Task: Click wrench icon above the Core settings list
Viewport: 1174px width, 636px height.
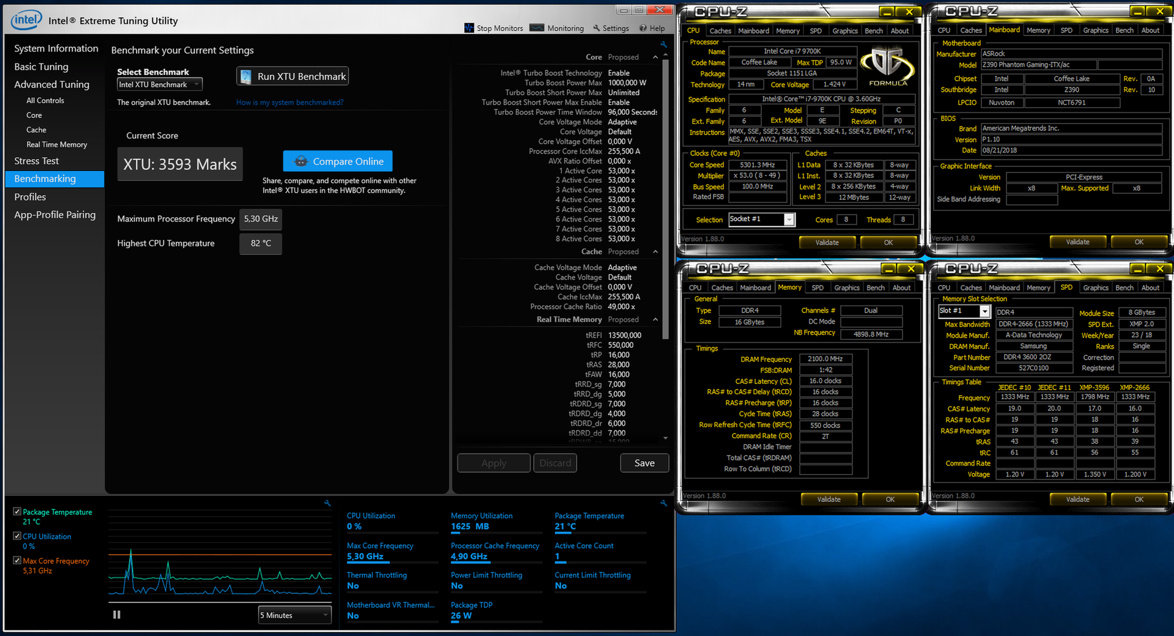Action: [x=663, y=45]
